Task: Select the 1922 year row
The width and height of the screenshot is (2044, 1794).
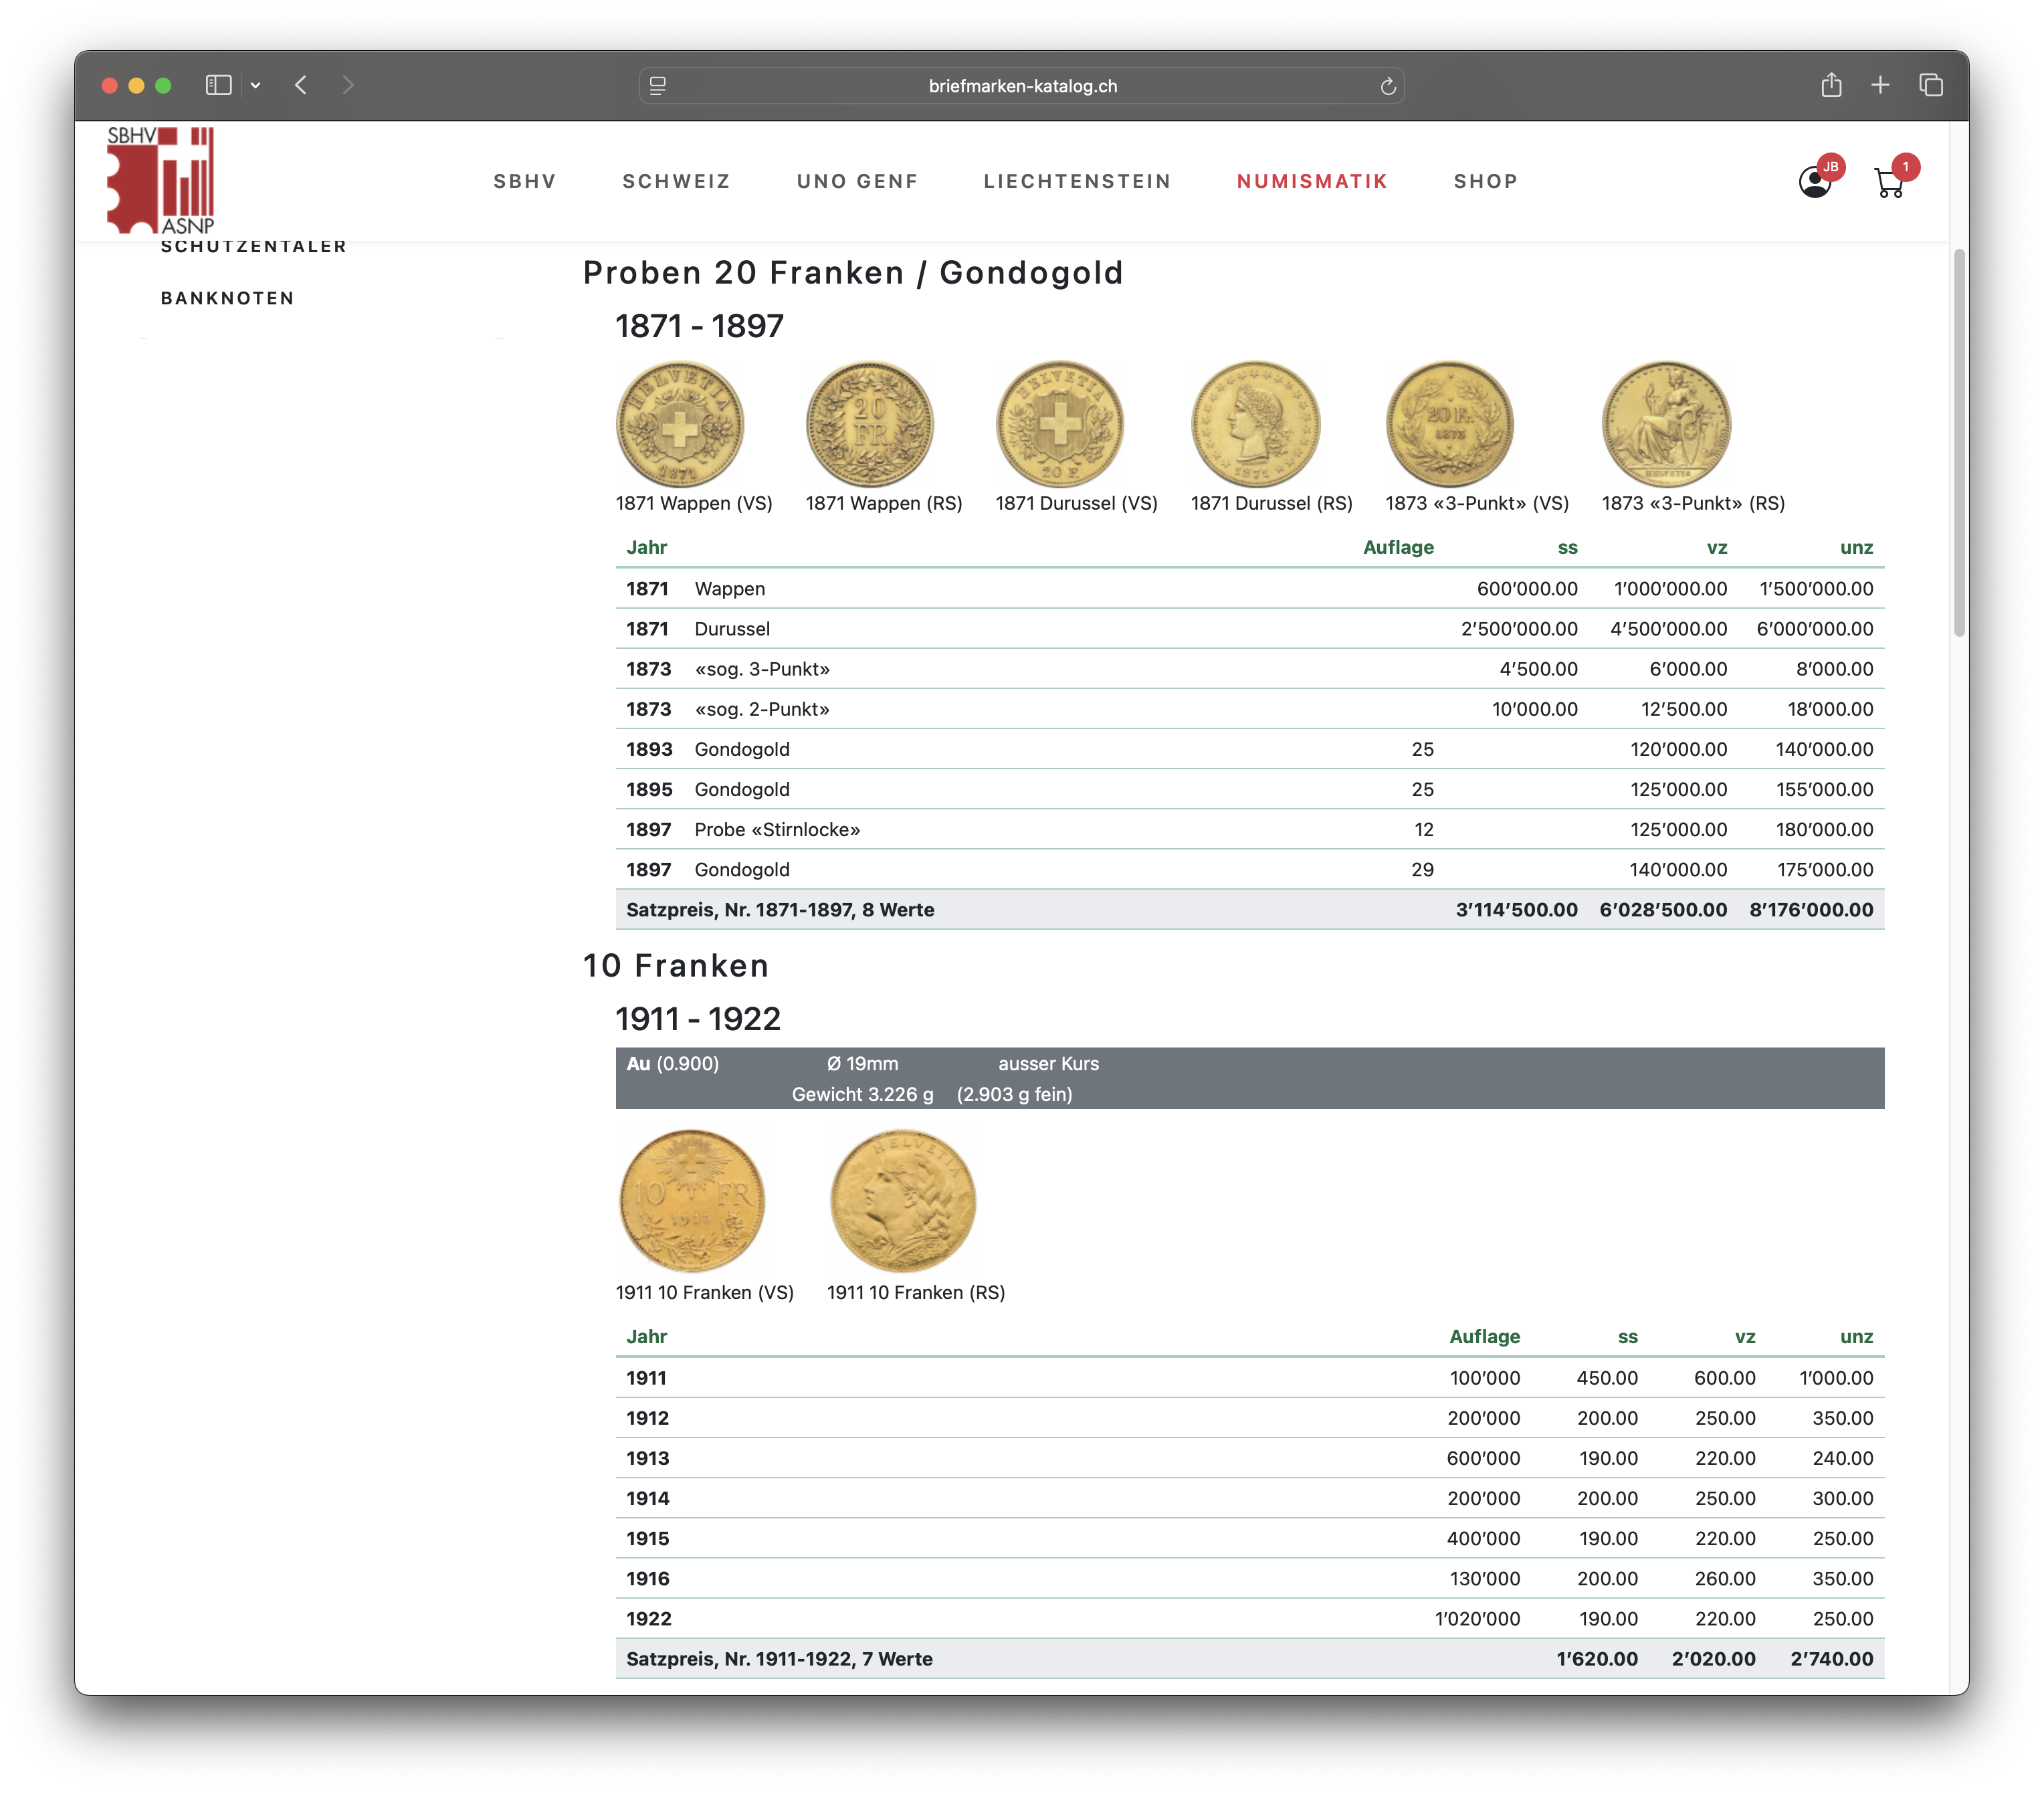Action: (1250, 1618)
